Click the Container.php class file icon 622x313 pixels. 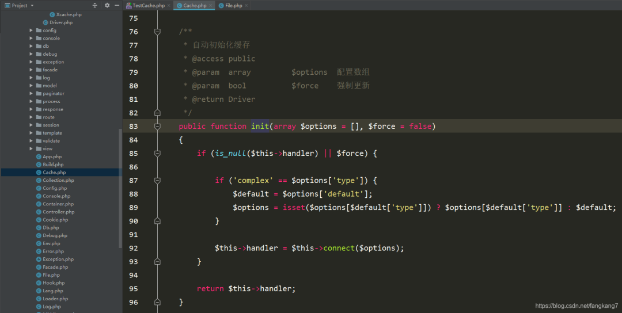[x=39, y=204]
